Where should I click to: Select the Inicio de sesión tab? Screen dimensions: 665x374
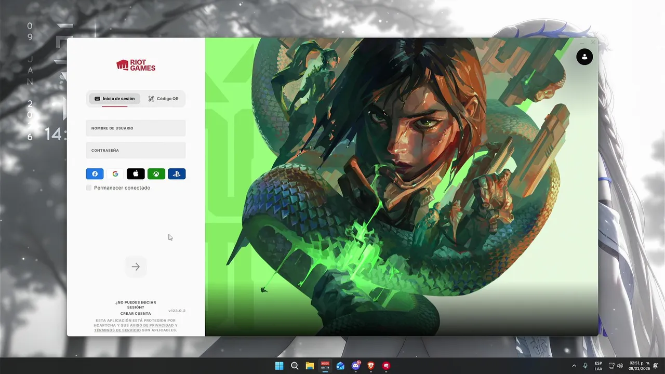114,99
